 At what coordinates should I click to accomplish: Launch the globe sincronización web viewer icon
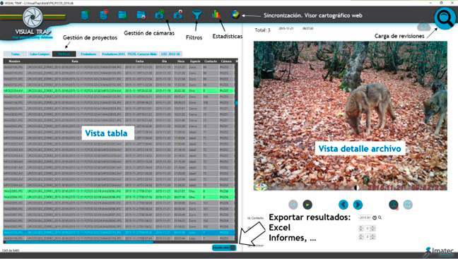coord(235,14)
